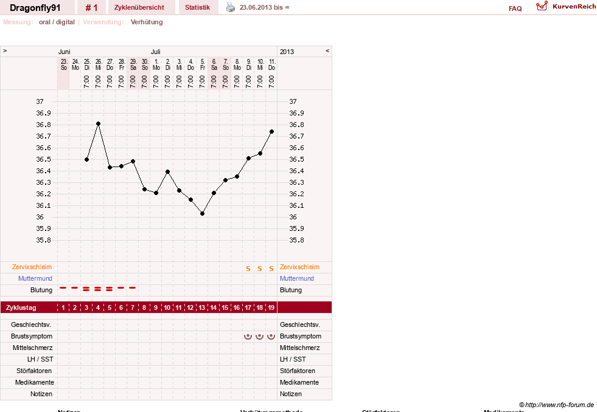Click the previous cycle arrow '>'
Viewport: 597px width, 412px height.
pyautogui.click(x=5, y=50)
